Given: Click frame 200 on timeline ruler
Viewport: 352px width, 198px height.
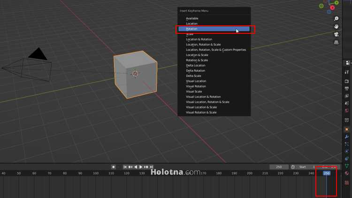Looking at the screenshot, I should click(249, 173).
